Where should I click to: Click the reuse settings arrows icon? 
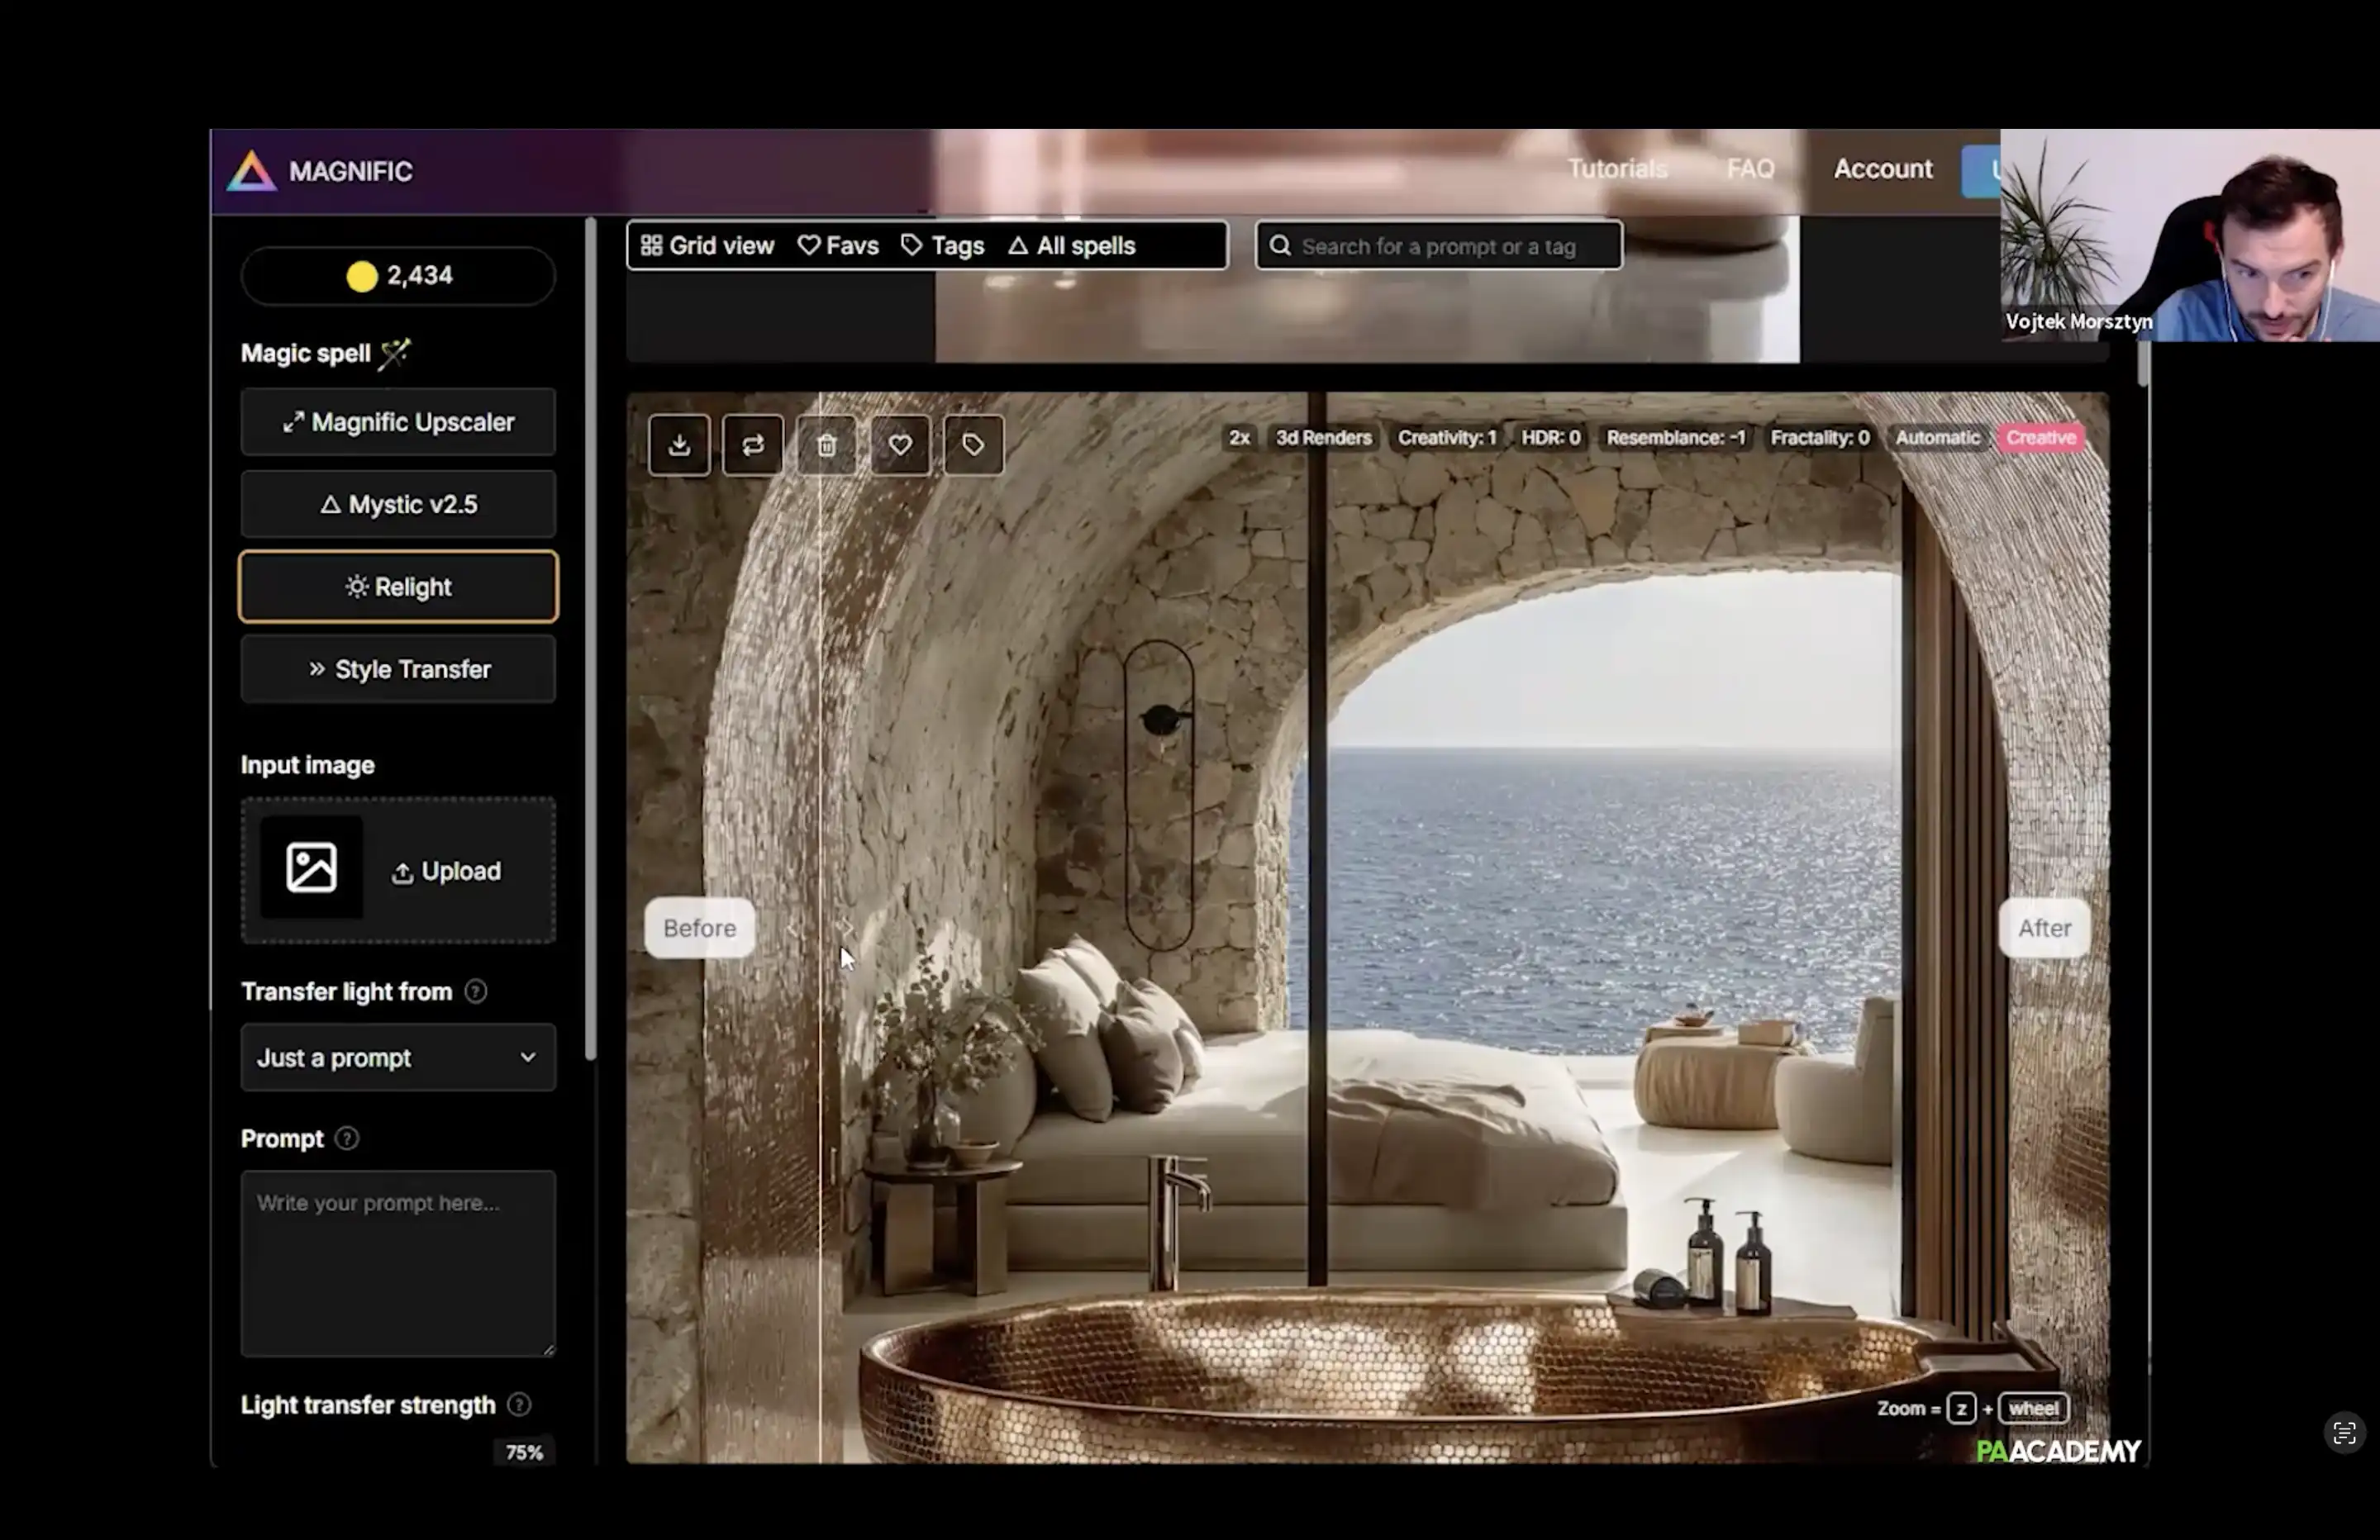[753, 445]
